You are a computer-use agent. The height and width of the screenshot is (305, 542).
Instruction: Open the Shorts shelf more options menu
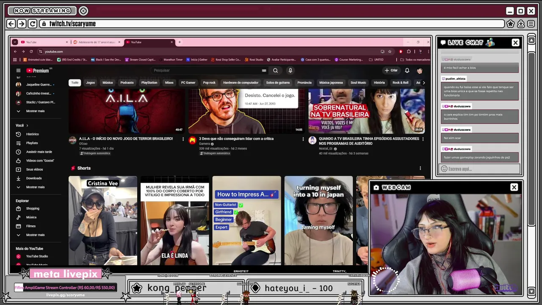[x=420, y=168]
